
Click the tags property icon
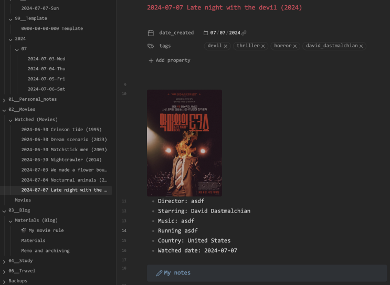coord(151,46)
